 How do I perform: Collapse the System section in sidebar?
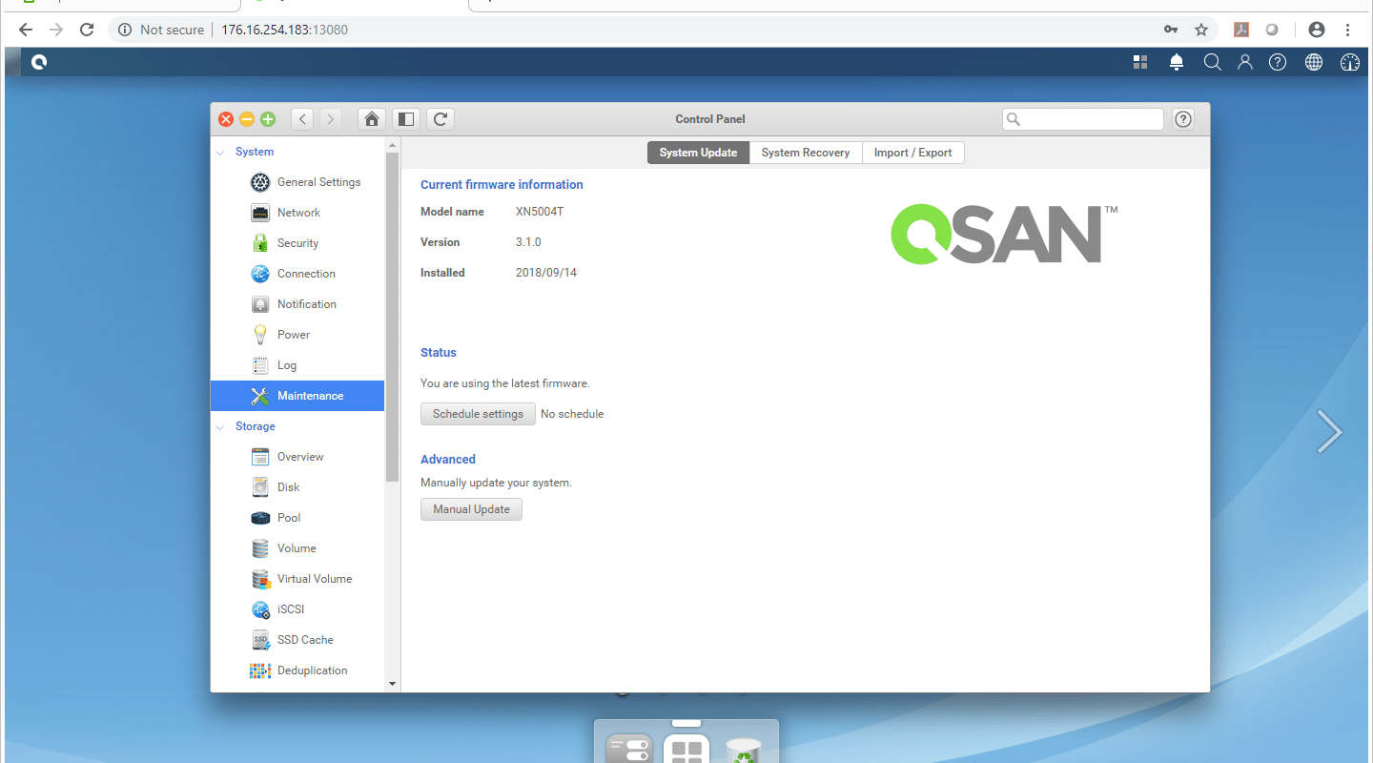click(220, 153)
